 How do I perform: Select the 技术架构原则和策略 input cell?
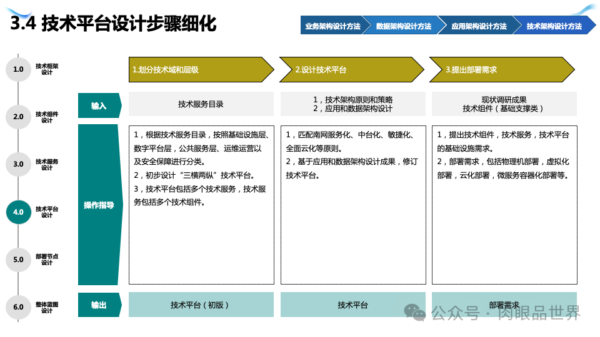pos(352,104)
